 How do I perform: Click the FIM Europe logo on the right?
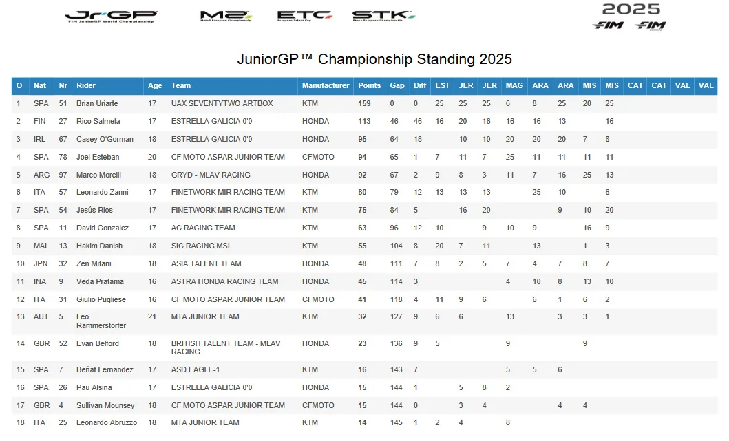tap(651, 25)
